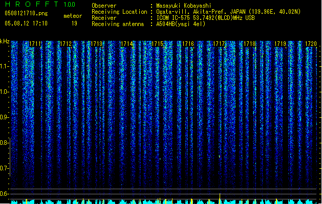The width and height of the screenshot is (322, 204).
Task: Click the 0.9 frequency axis label
Action: click(4, 117)
